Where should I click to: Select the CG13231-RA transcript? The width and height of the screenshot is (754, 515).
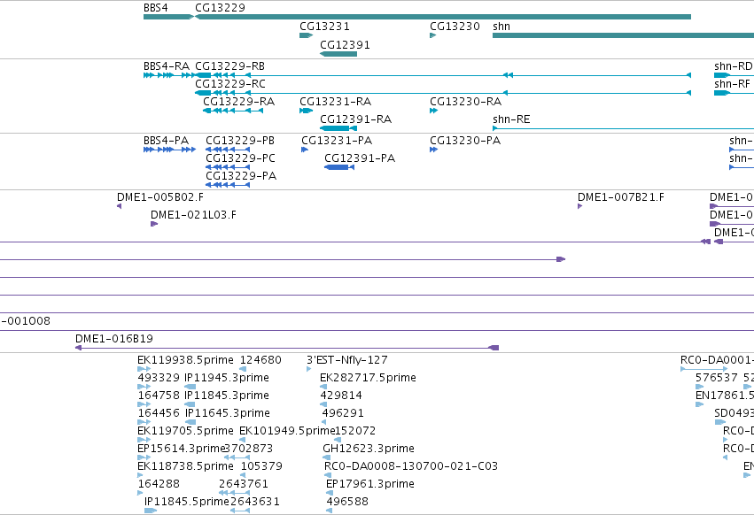coord(307,111)
